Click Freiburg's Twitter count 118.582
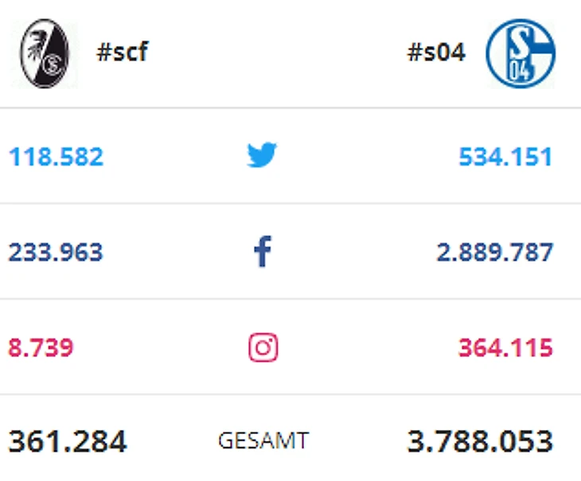 pos(56,157)
